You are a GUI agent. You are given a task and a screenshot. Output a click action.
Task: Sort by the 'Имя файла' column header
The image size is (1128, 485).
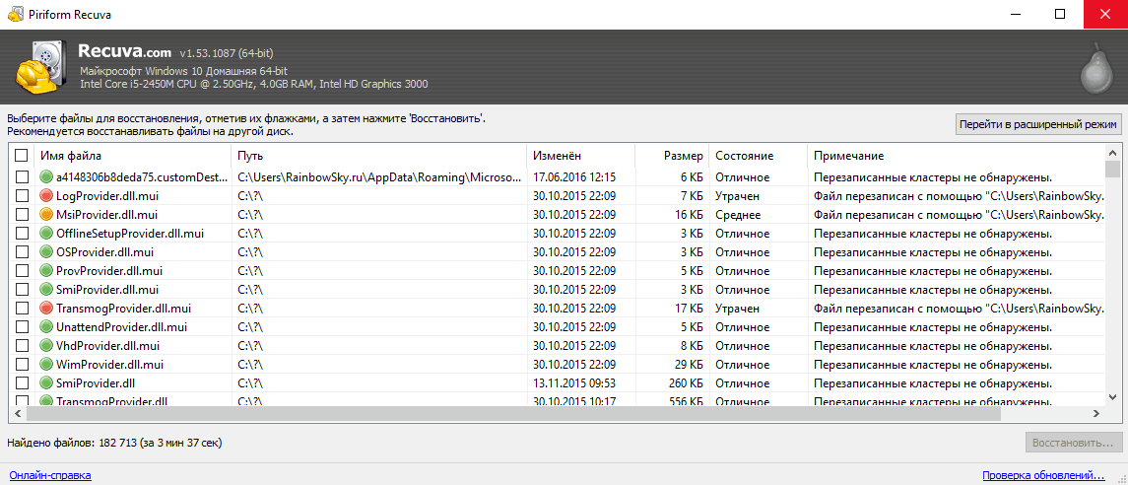tap(132, 156)
